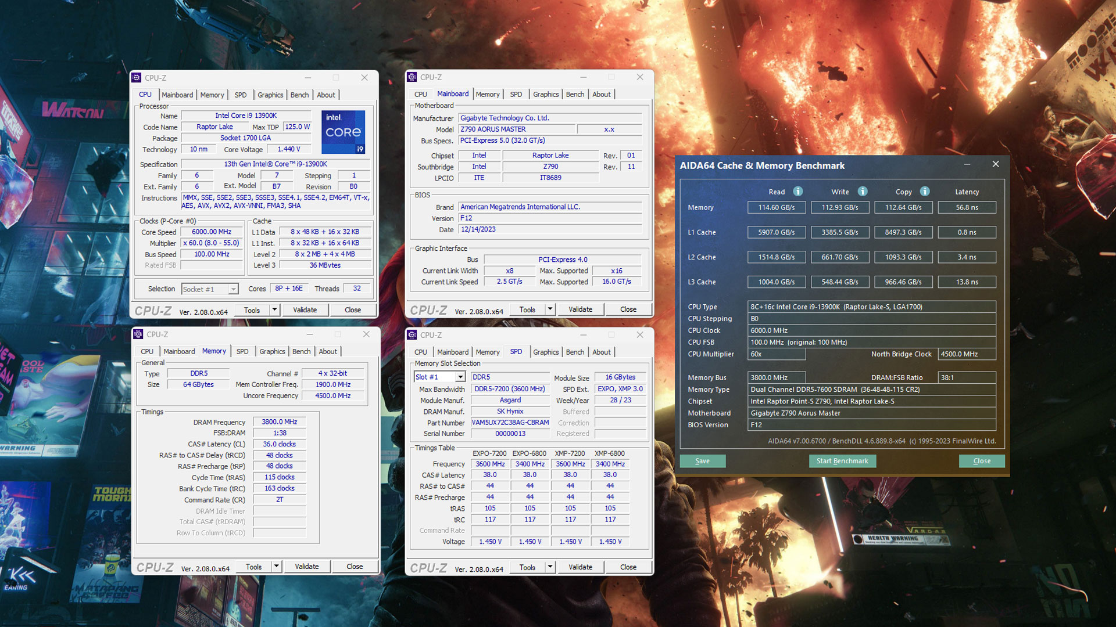Screen dimensions: 1116x627
Task: Click the Memory Read 114.60 GB/s value
Action: [x=776, y=207]
